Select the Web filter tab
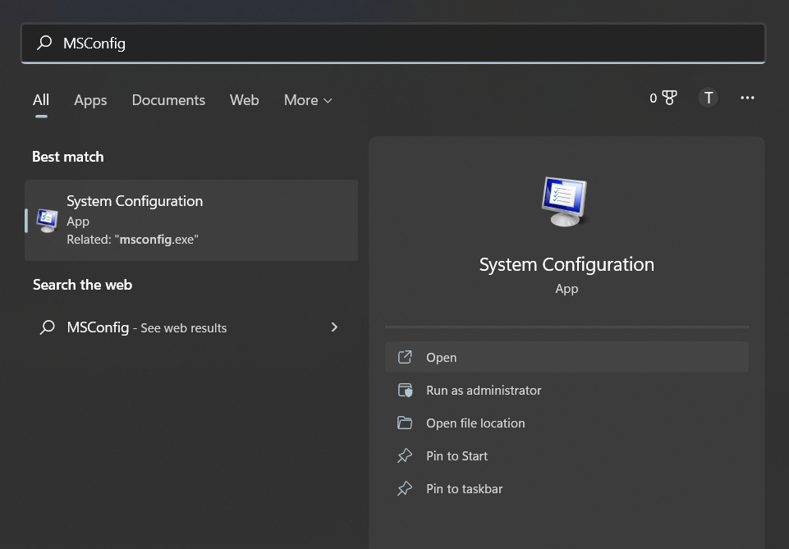The height and width of the screenshot is (549, 789). 244,100
